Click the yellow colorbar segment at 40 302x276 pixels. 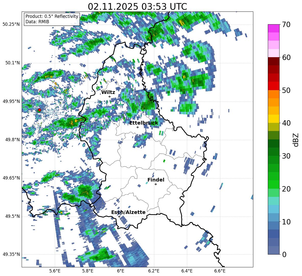(273, 119)
